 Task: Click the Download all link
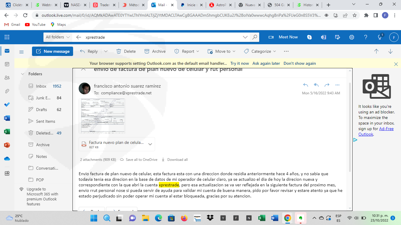pos(175,160)
